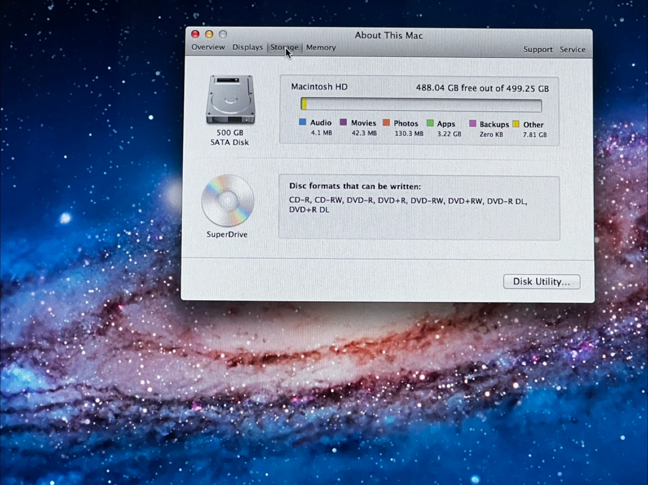Image resolution: width=648 pixels, height=485 pixels.
Task: Click the purple Movies color swatch
Action: 343,122
